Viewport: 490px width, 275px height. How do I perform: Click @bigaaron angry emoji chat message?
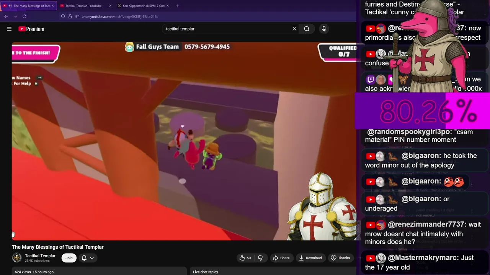coord(415,182)
